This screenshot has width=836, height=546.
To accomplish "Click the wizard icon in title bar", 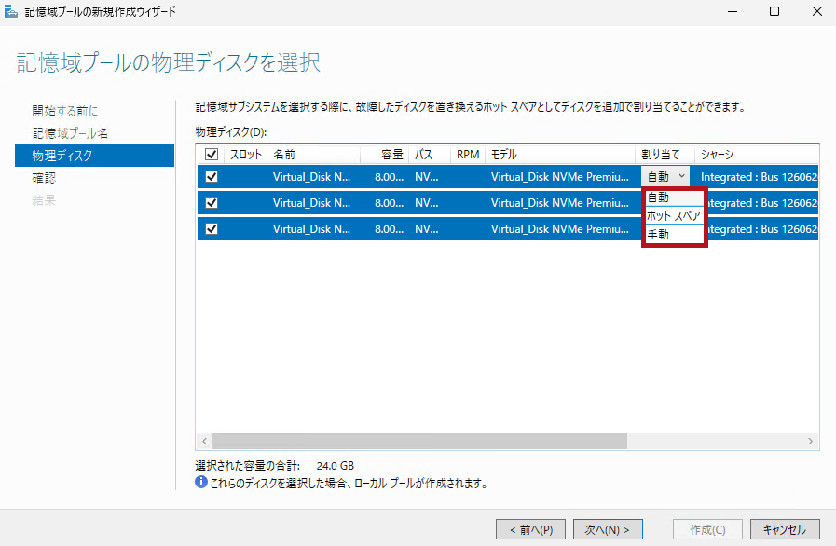I will point(11,12).
